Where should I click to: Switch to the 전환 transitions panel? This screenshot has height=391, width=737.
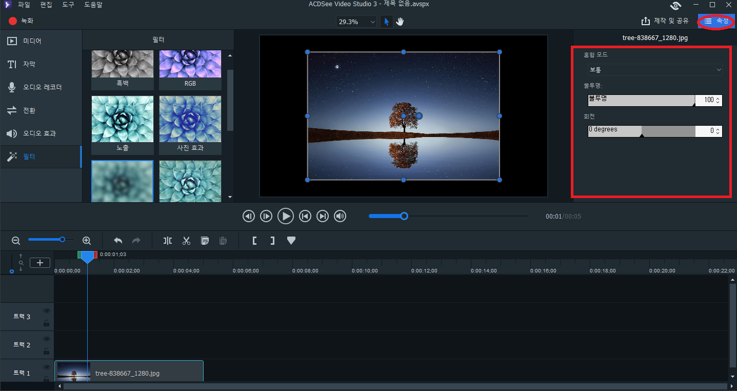(x=41, y=110)
